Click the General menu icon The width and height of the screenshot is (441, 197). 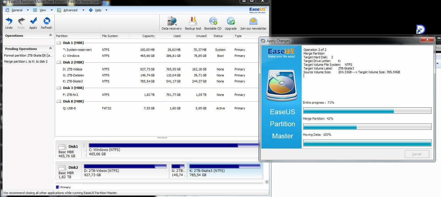tap(7, 10)
